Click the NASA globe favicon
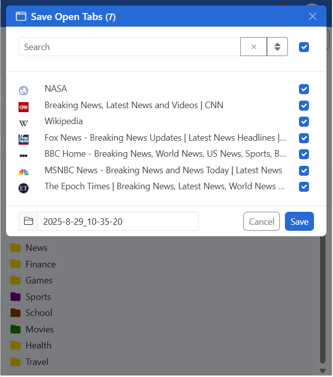The image size is (333, 377). 24,91
